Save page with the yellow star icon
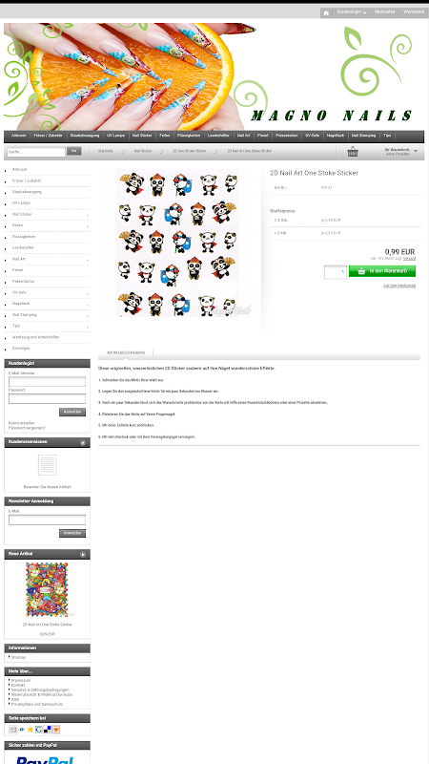Image resolution: width=429 pixels, height=764 pixels. pos(31,730)
